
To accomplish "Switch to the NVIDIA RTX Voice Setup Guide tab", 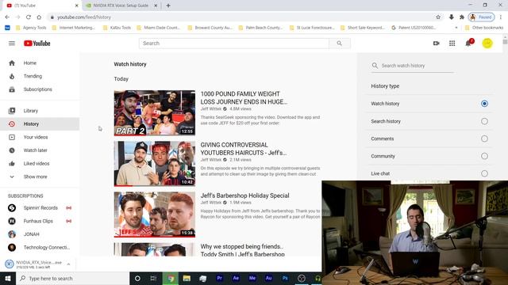I will [x=121, y=6].
